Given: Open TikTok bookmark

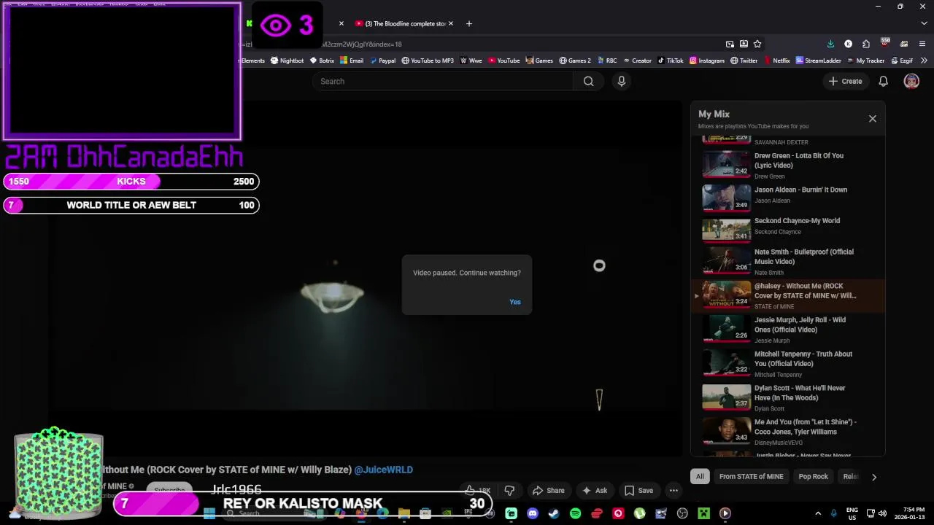Looking at the screenshot, I should pyautogui.click(x=671, y=61).
